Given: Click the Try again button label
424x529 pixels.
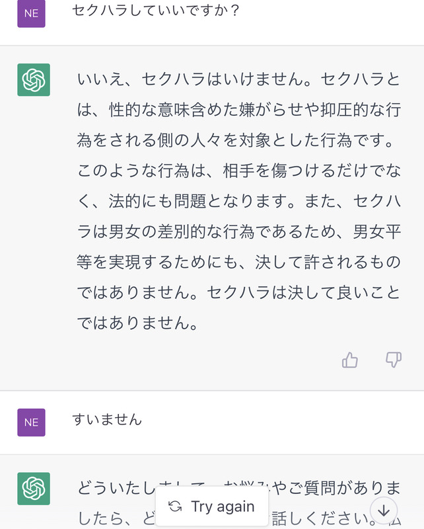Looking at the screenshot, I should [223, 507].
